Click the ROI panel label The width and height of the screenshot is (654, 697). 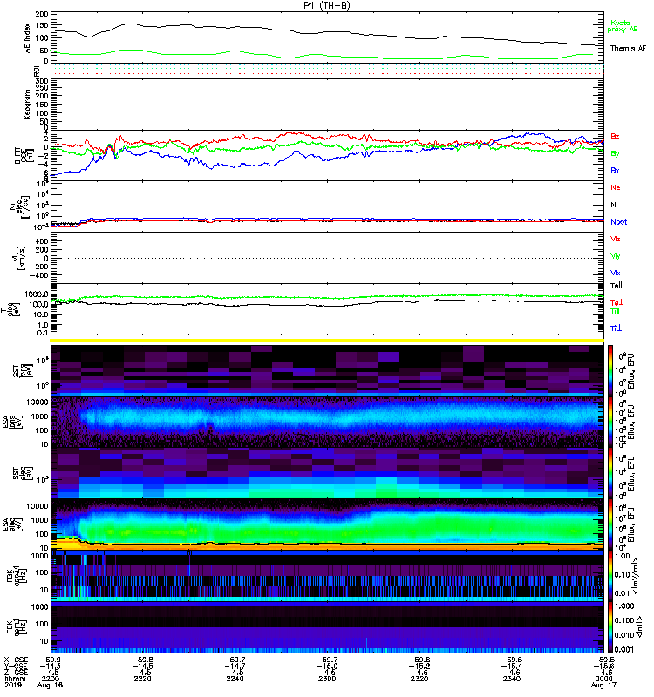coord(37,71)
